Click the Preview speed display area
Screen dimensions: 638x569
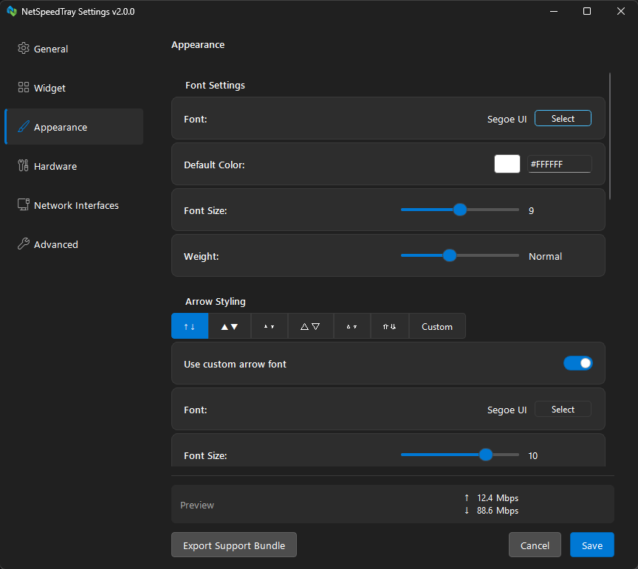tap(393, 504)
